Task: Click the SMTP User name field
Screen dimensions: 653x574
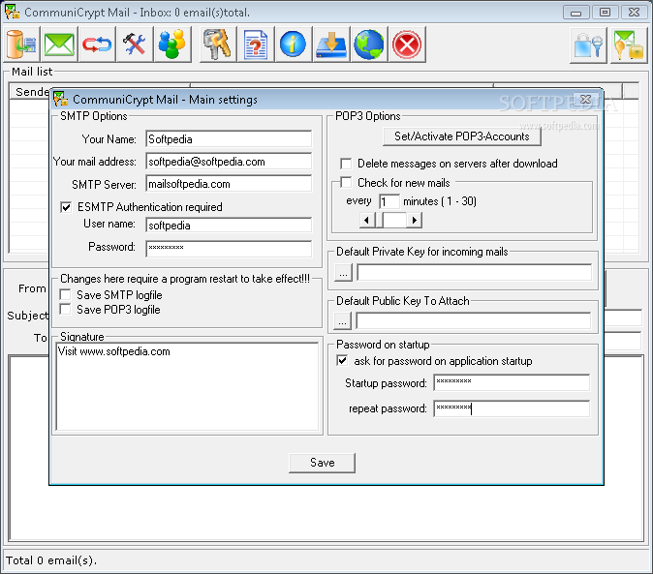Action: click(229, 225)
